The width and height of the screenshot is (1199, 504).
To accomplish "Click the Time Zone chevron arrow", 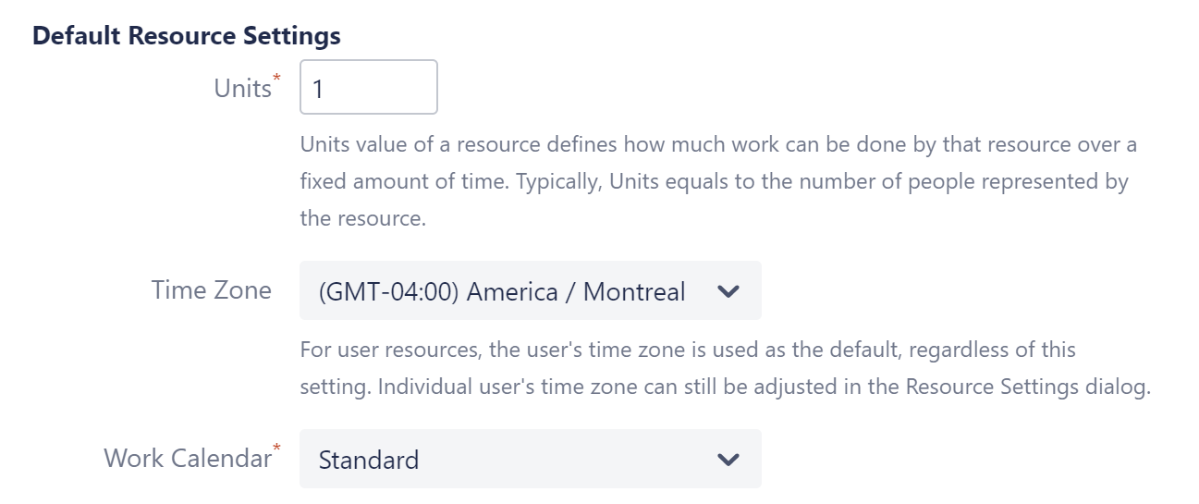I will tap(728, 291).
